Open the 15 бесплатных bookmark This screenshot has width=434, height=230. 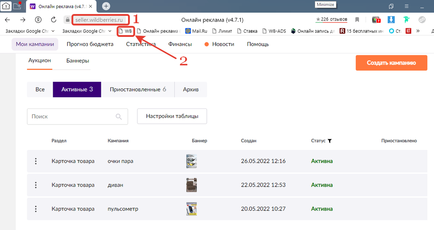362,31
